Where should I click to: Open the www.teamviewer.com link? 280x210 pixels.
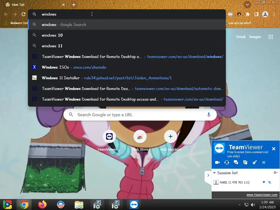point(262,195)
